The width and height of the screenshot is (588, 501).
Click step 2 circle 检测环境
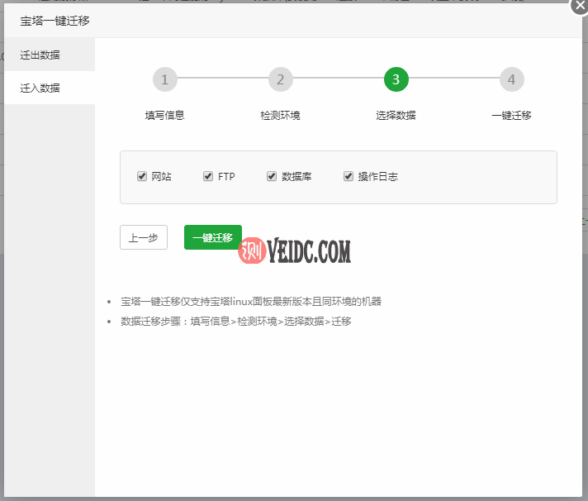pos(280,79)
